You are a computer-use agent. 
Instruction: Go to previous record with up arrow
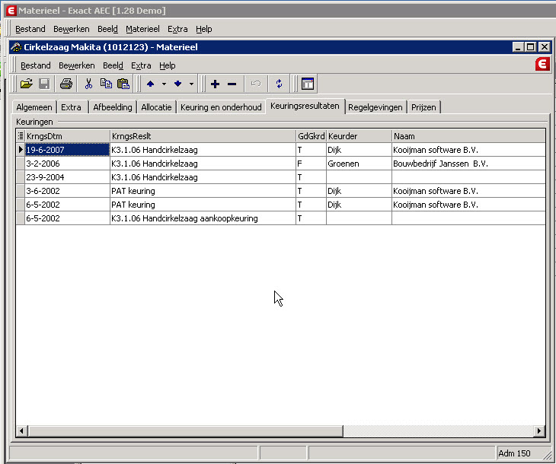(150, 84)
